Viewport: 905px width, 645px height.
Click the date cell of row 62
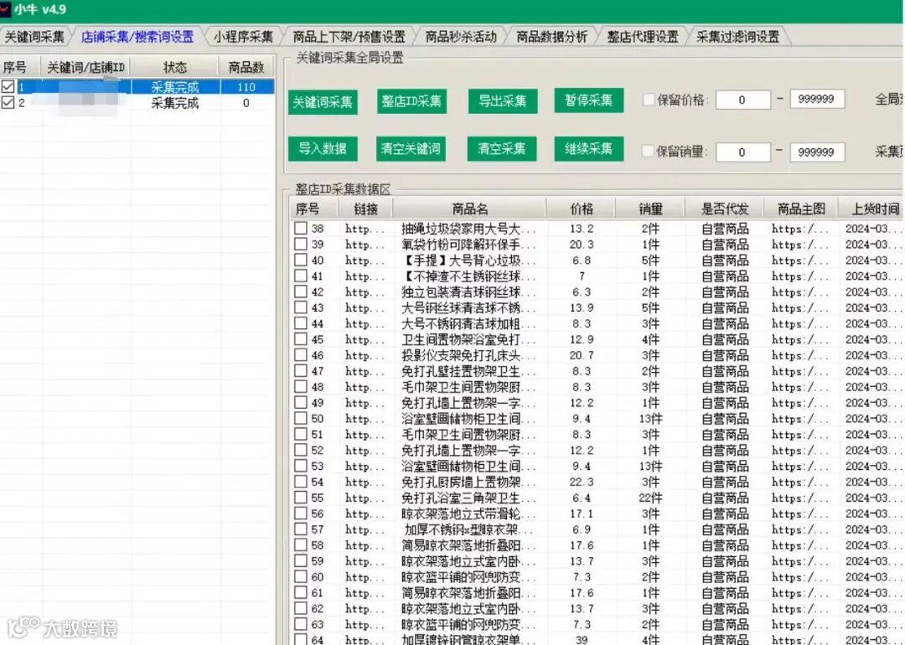click(872, 608)
